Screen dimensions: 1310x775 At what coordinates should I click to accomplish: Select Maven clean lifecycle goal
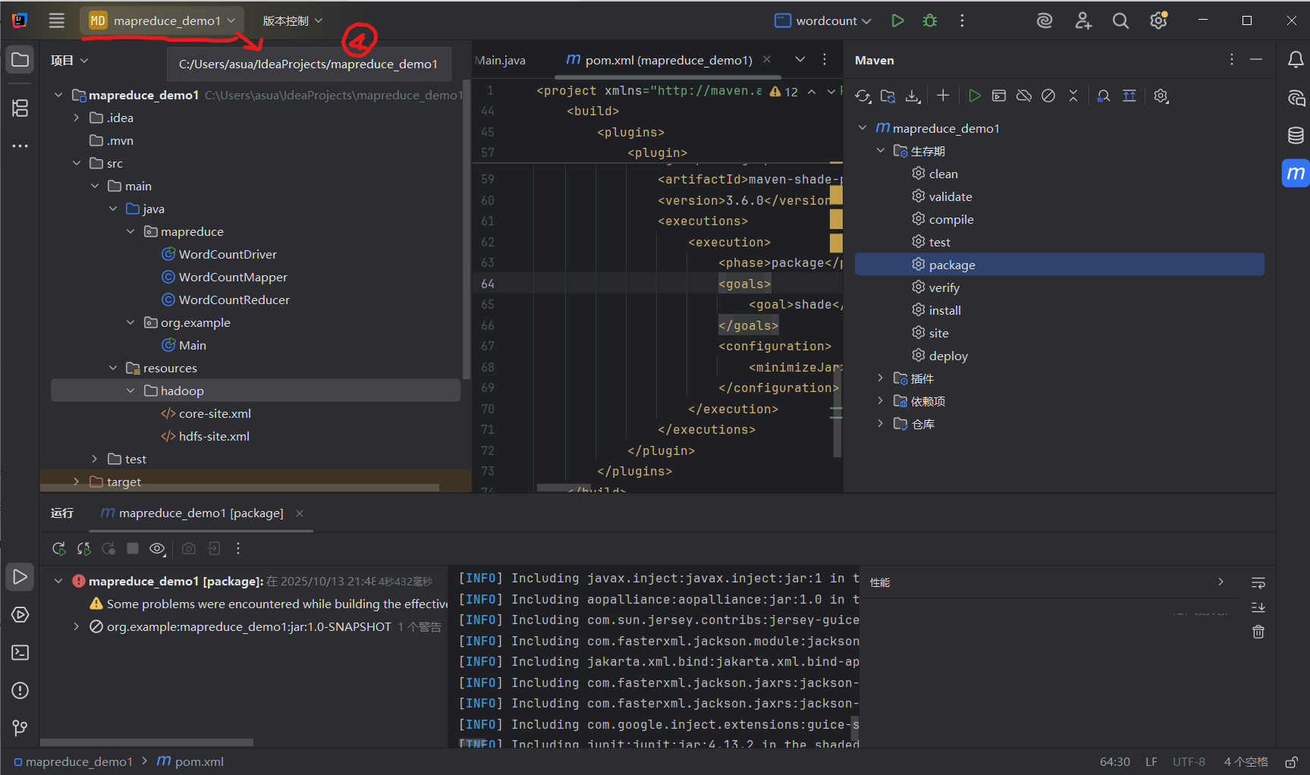[x=944, y=174]
